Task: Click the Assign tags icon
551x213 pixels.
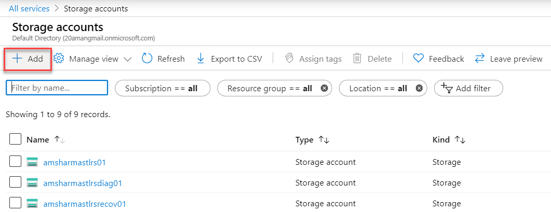Action: coord(289,59)
